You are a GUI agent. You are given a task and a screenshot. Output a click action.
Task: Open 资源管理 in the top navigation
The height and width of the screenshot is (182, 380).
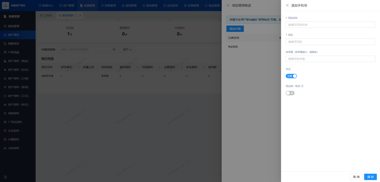point(87,5)
